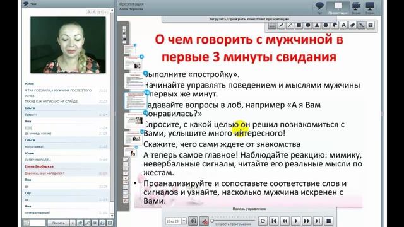The width and height of the screenshot is (404, 227).
Task: Toggle the slide thumbnails panel button
Action: click(x=193, y=221)
